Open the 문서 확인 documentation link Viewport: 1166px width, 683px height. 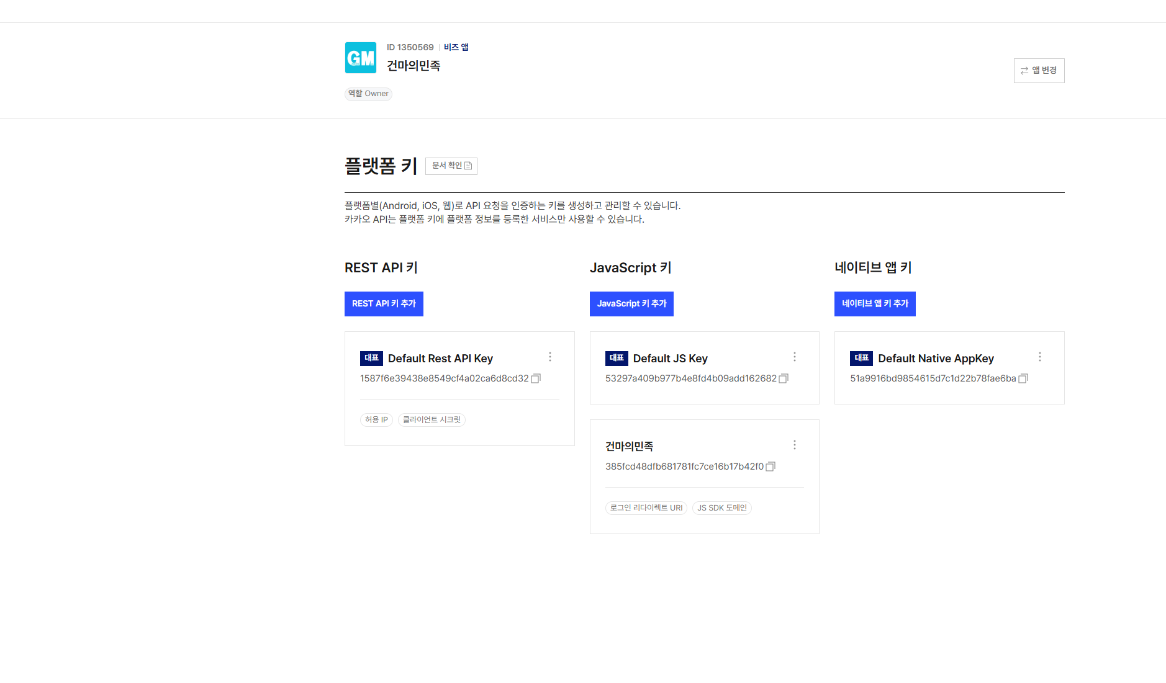click(x=451, y=166)
